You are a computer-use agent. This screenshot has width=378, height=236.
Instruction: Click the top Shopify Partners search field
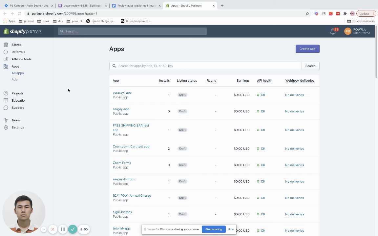[x=132, y=31]
